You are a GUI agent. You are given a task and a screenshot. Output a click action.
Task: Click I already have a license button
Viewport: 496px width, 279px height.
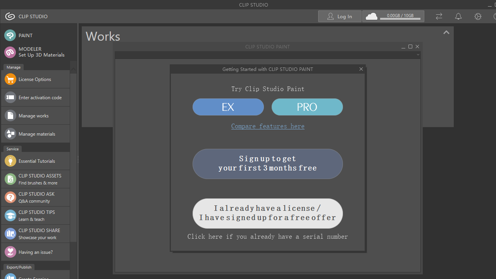(x=268, y=214)
